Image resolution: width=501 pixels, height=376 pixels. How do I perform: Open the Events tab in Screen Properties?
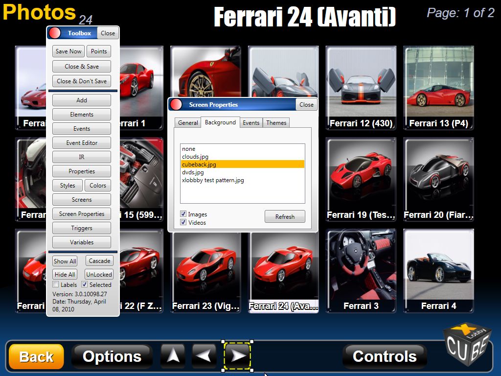click(x=251, y=123)
